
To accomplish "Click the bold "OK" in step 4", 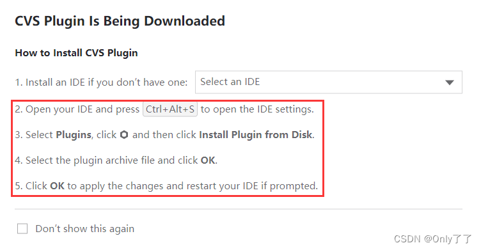I will pos(208,160).
